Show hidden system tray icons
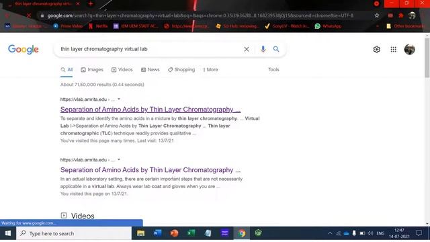 pos(330,233)
